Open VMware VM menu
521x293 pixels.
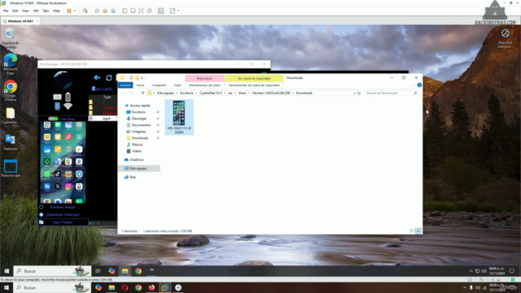[x=36, y=11]
